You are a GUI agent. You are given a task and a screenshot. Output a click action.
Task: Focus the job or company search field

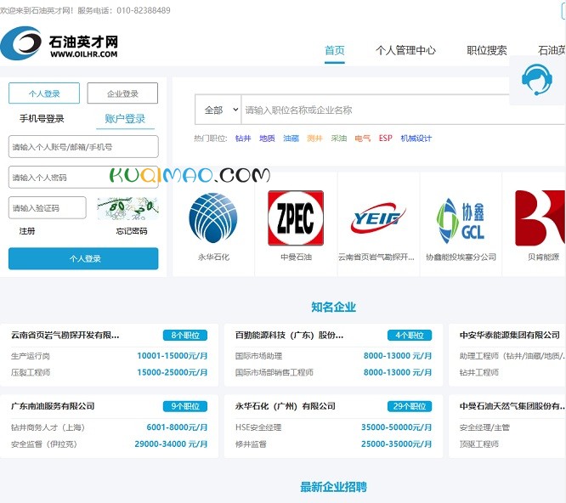[403, 110]
